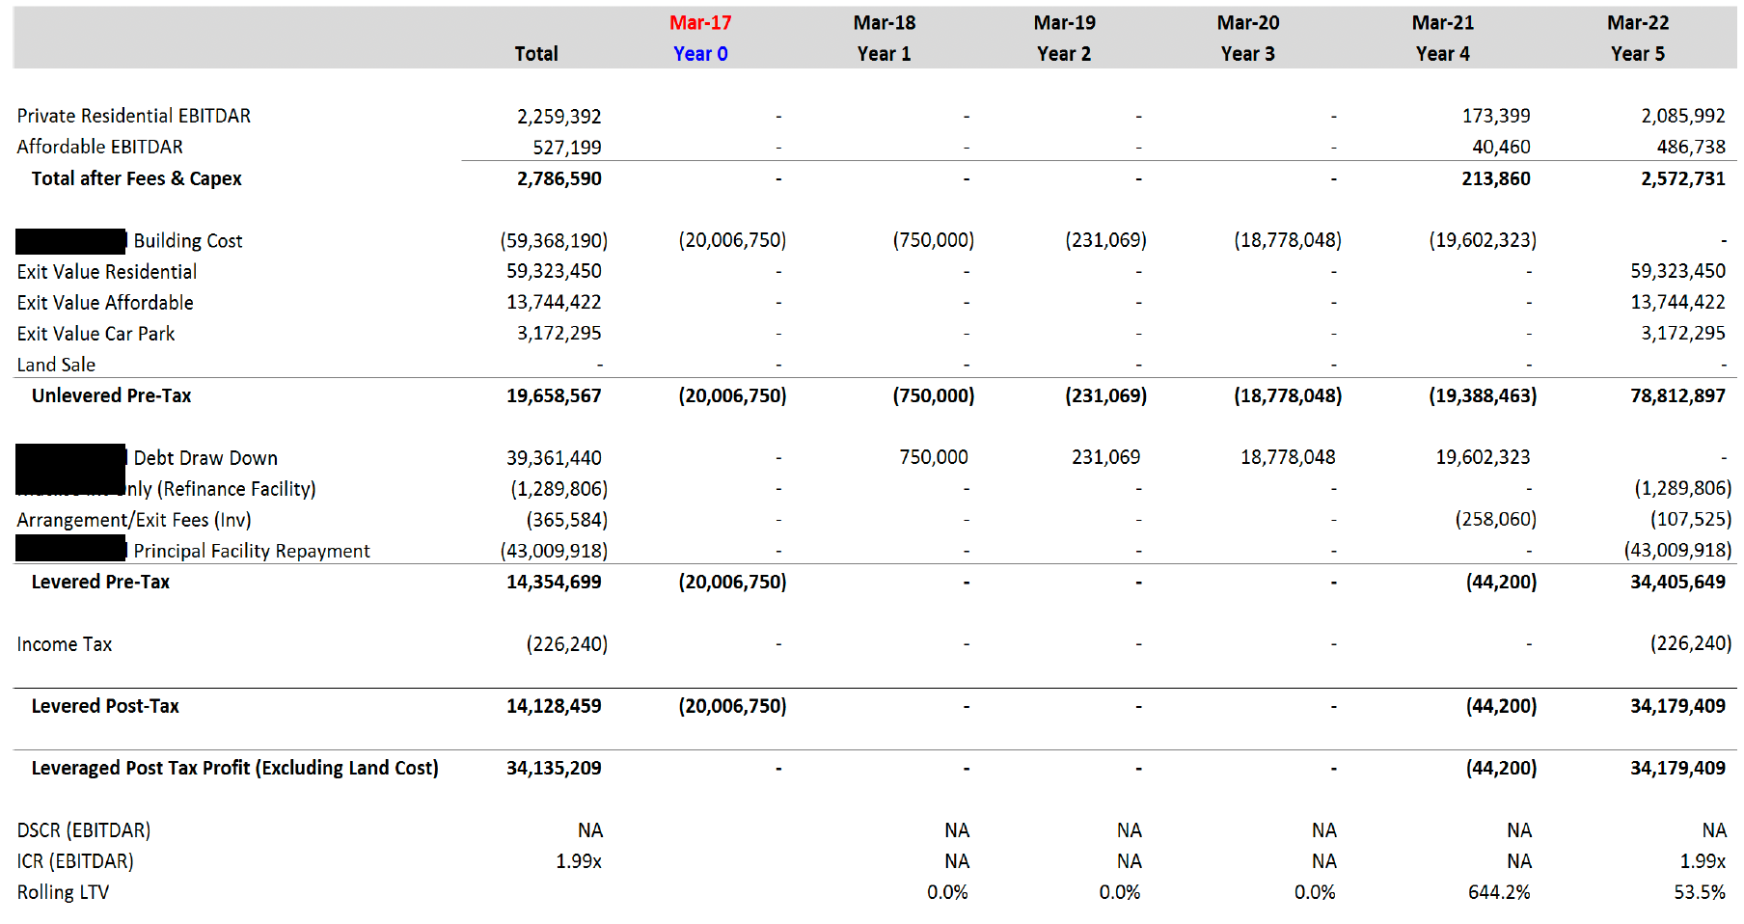The image size is (1744, 924).
Task: Click the 213,860 value cell
Action: (1496, 178)
